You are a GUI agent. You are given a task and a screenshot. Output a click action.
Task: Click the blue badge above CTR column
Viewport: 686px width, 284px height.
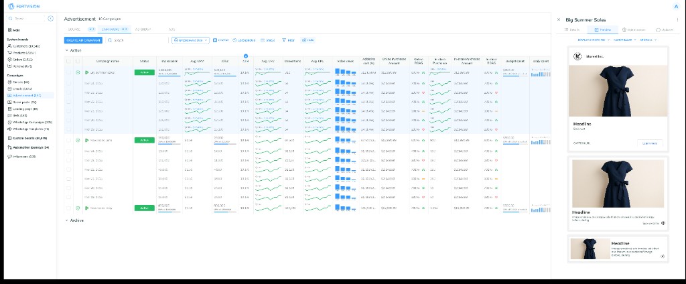(x=245, y=56)
